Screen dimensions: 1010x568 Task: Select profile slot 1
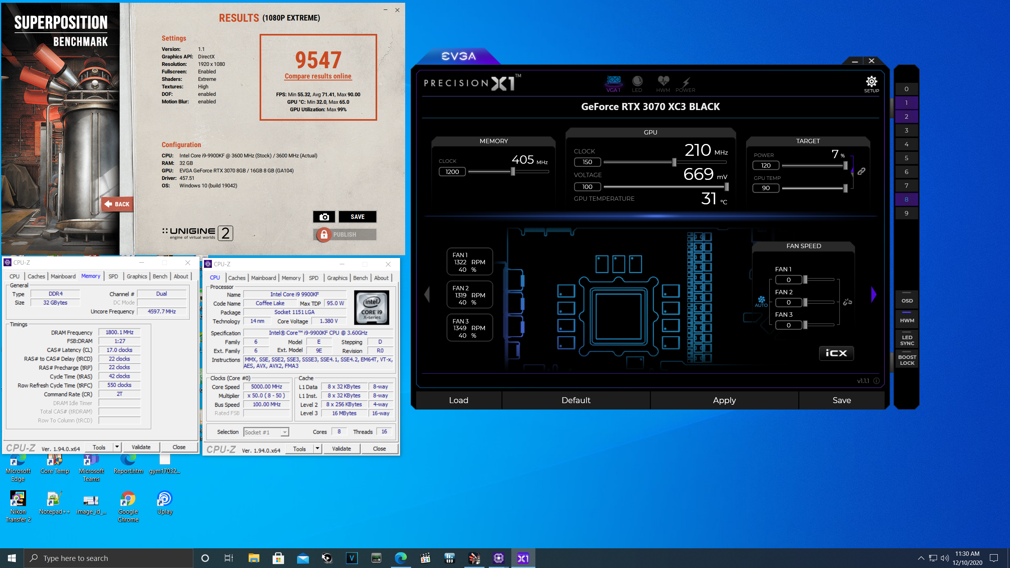click(907, 103)
